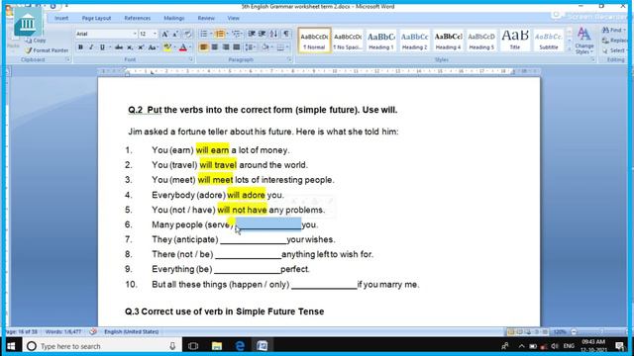
Task: Open the Insert tab
Action: point(61,18)
